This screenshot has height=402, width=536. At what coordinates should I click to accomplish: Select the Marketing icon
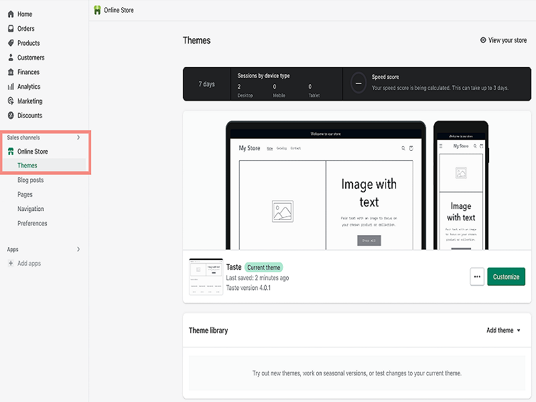[9, 100]
